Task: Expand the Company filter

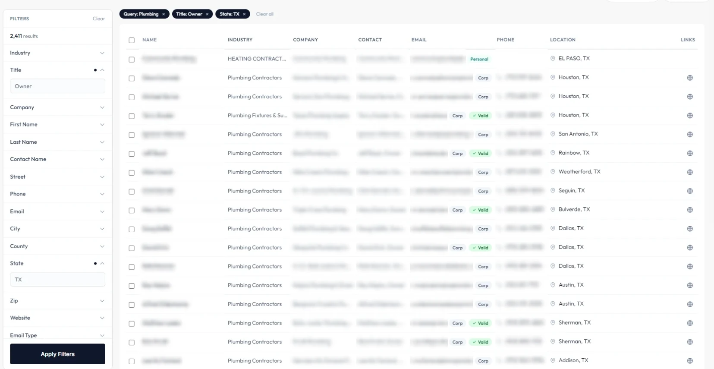Action: tap(57, 107)
